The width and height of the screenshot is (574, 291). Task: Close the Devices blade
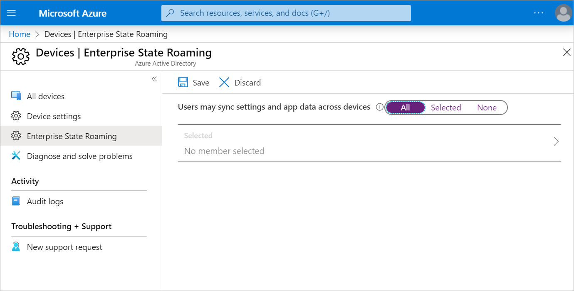pos(567,52)
